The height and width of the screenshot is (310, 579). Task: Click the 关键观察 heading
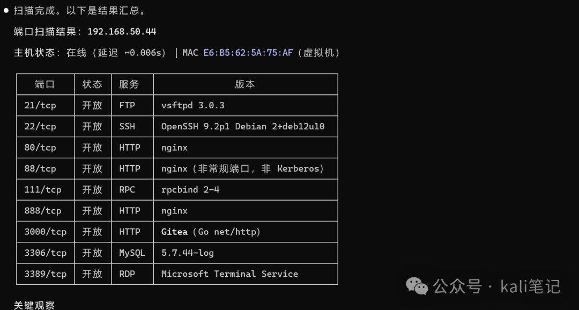click(x=34, y=305)
